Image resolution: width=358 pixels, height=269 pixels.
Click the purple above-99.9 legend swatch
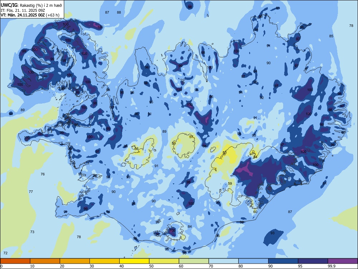343,261
